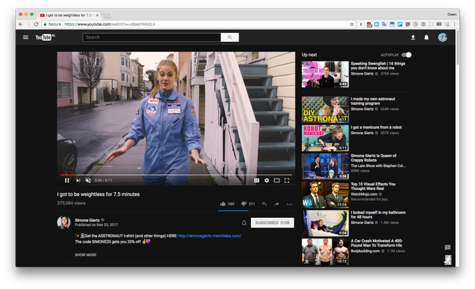
Task: Skip to next video in player
Action: pos(78,180)
